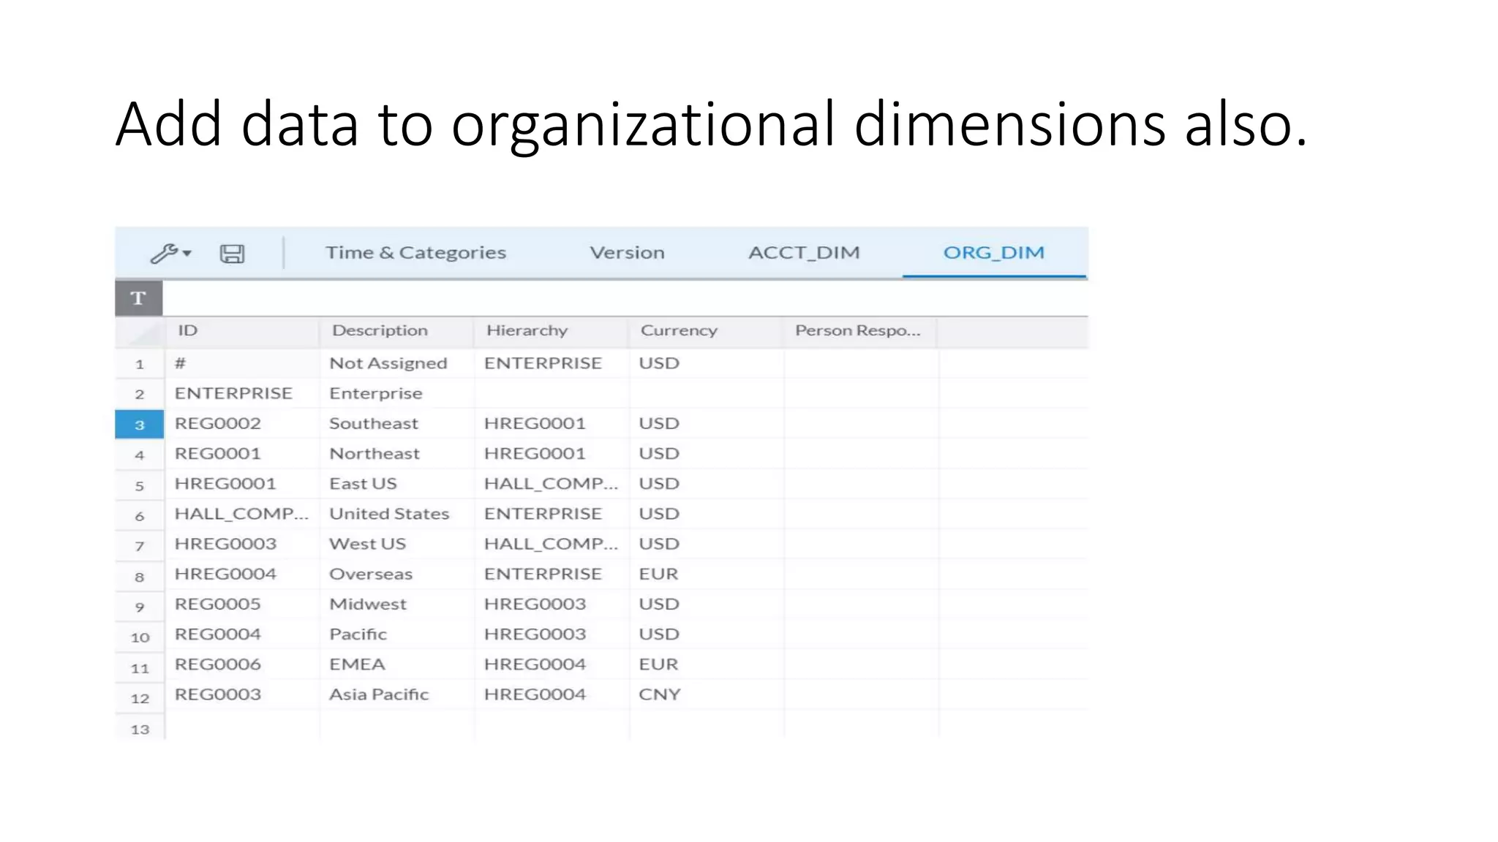Click empty ID cell in row 13
The width and height of the screenshot is (1498, 842).
(241, 726)
